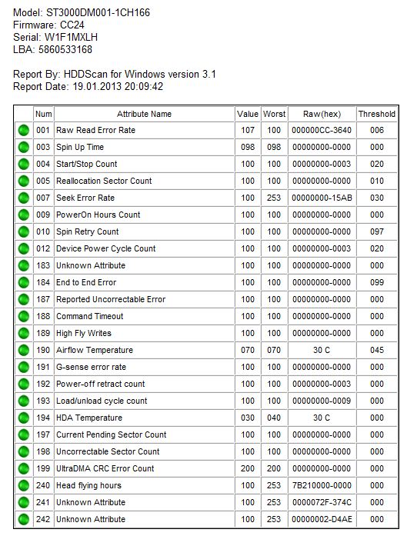The width and height of the screenshot is (407, 536).
Task: Click the Spin Up Time value 098
Action: (248, 147)
